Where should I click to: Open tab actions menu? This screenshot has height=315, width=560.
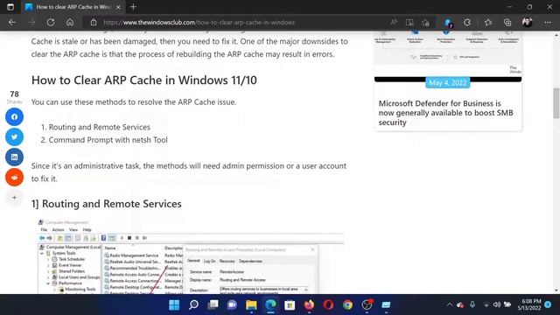[x=10, y=7]
